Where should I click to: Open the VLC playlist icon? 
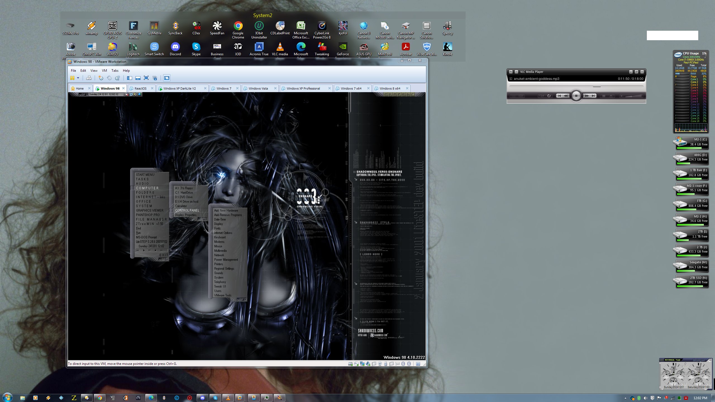[x=513, y=96]
